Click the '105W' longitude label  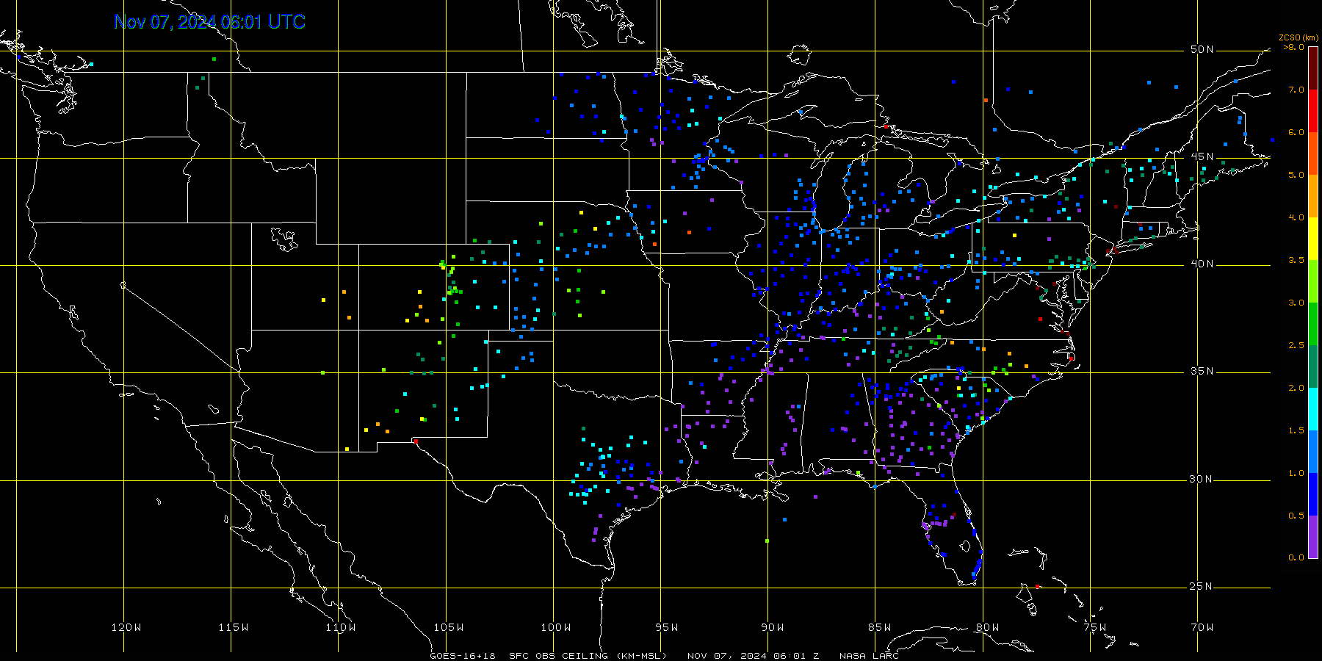[448, 627]
